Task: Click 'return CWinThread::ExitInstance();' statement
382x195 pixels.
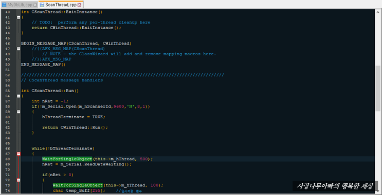Action: (76, 28)
